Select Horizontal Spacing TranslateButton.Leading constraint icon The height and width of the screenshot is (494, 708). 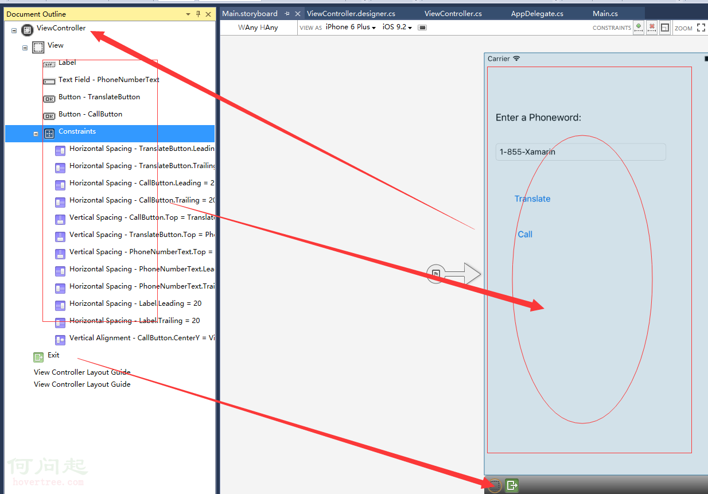pos(60,150)
